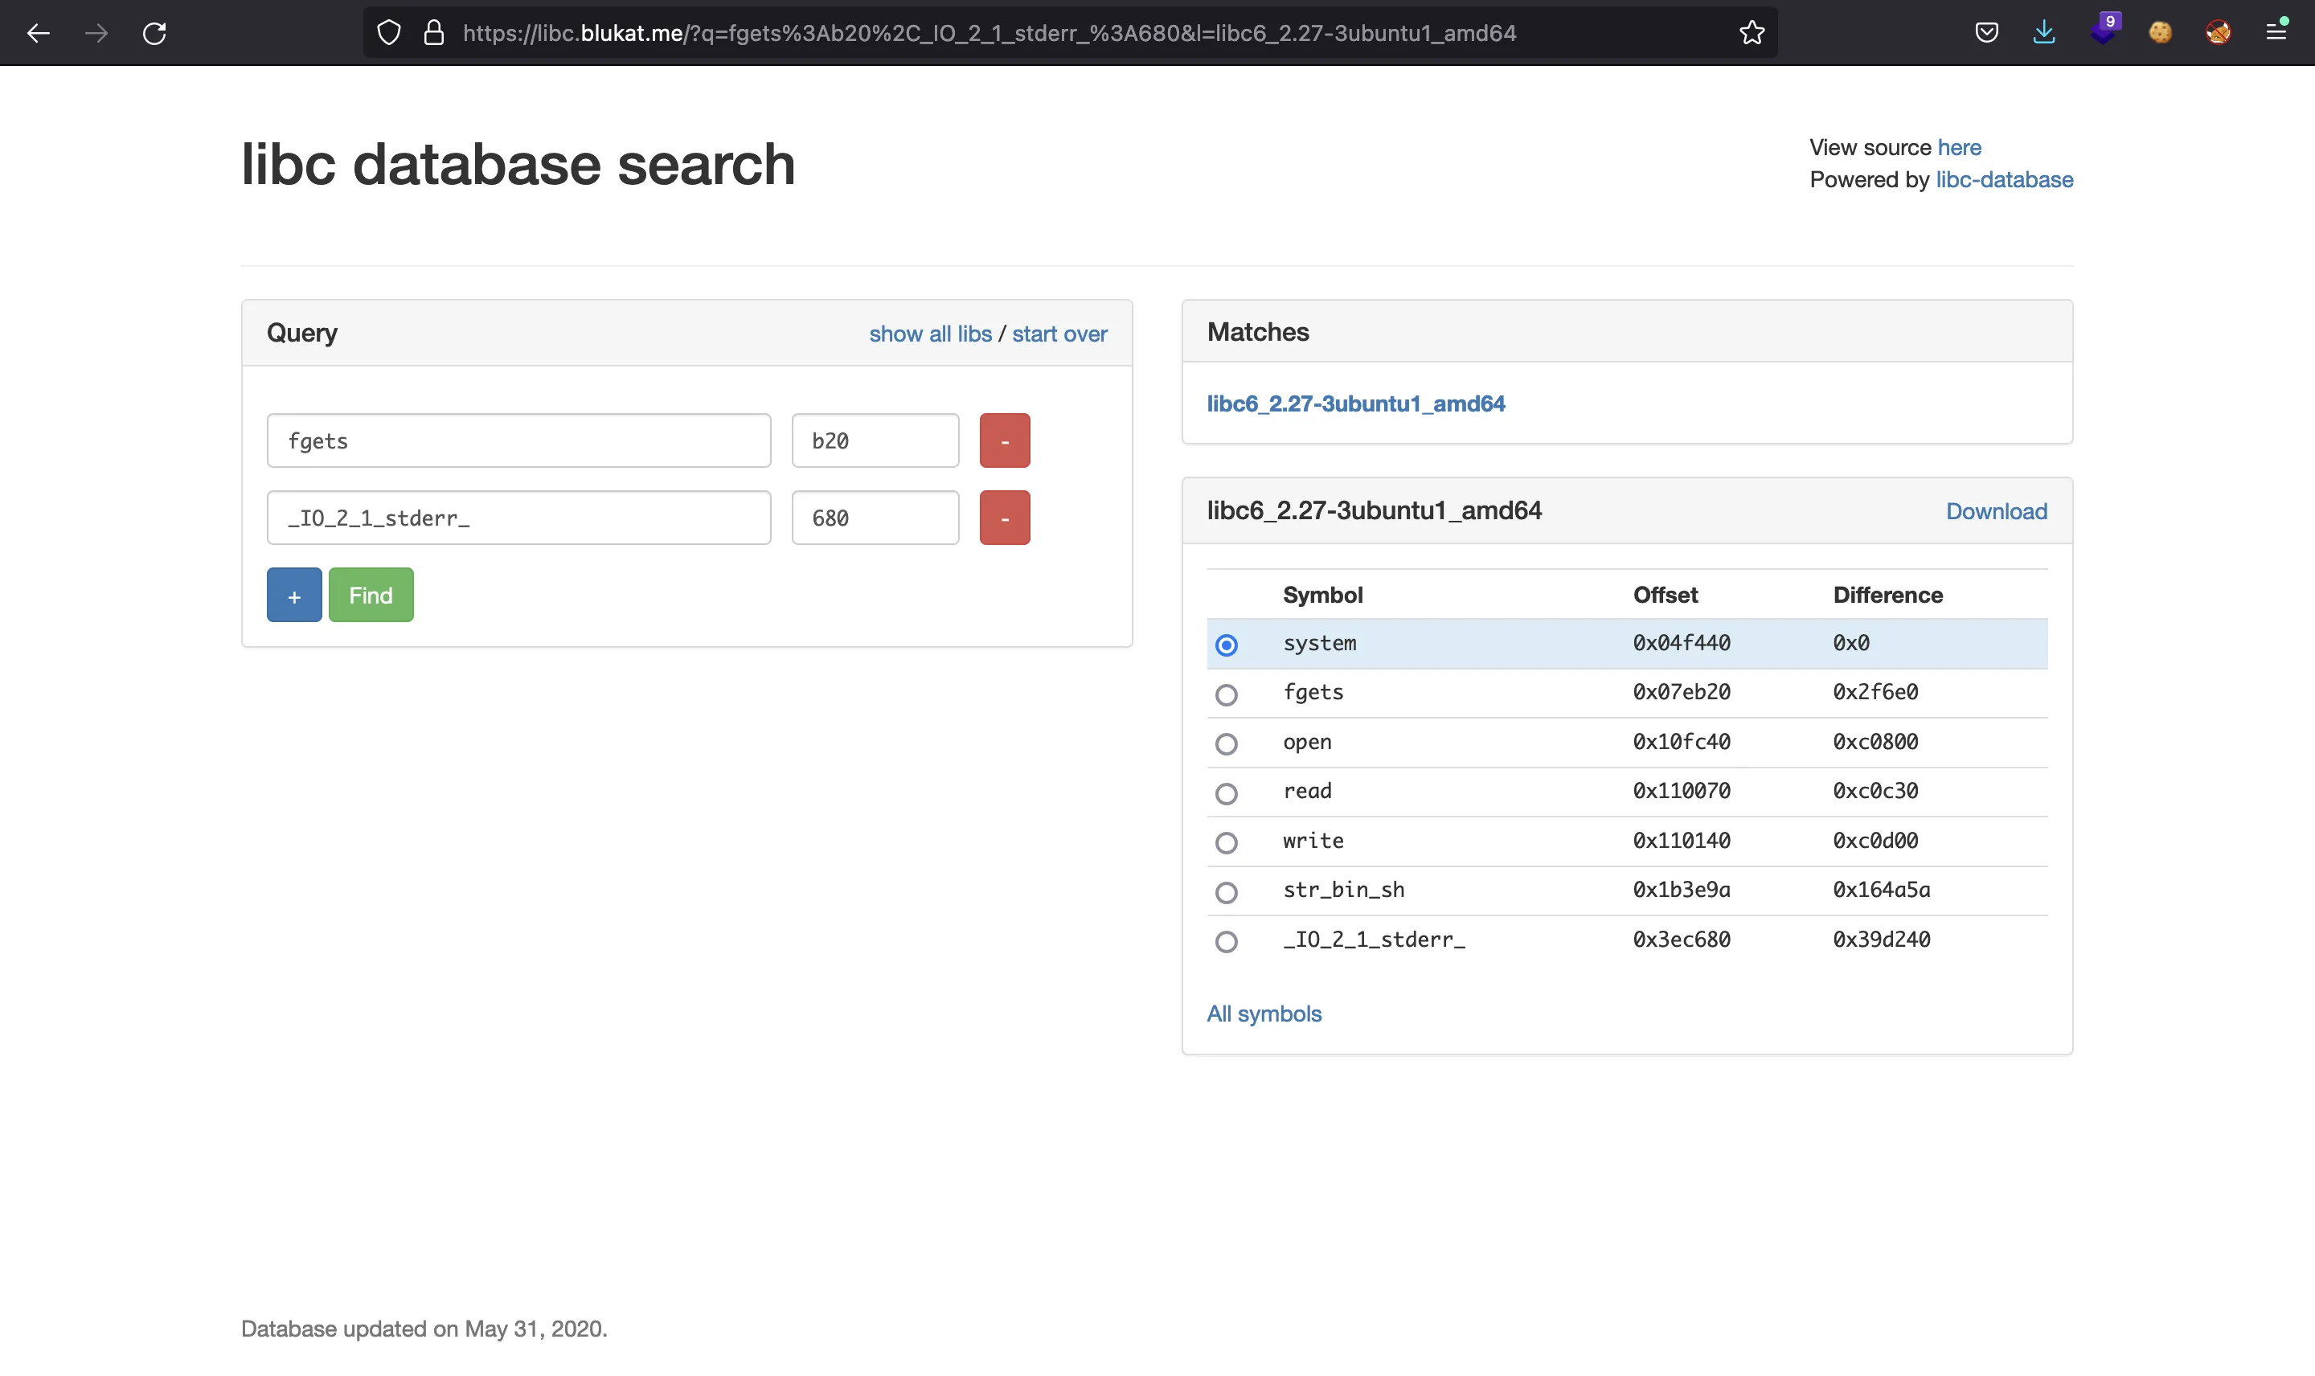The height and width of the screenshot is (1376, 2315).
Task: Click the system difference 0x0
Action: tap(1850, 642)
